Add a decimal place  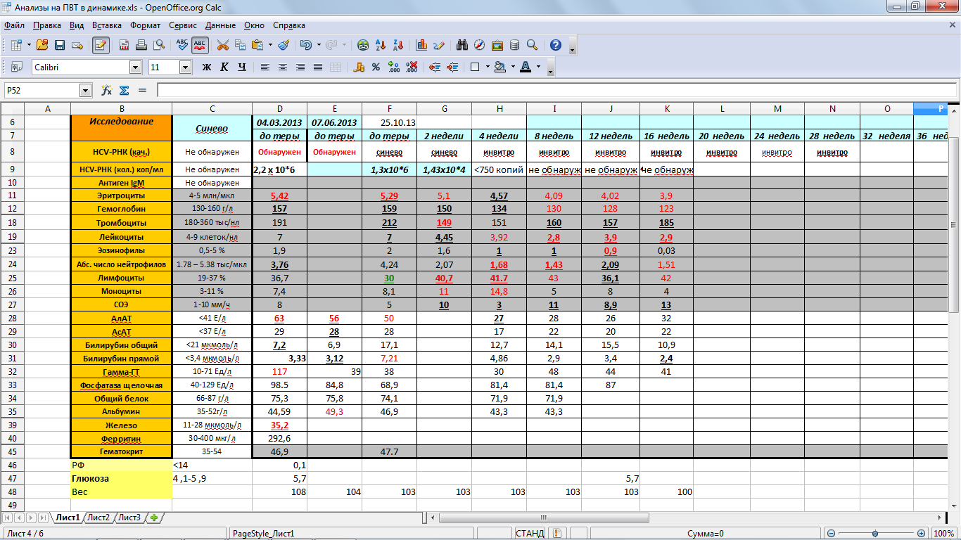394,67
